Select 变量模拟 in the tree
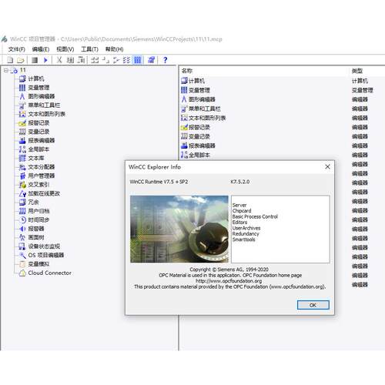Image resolution: width=385 pixels, height=385 pixels. click(x=38, y=263)
